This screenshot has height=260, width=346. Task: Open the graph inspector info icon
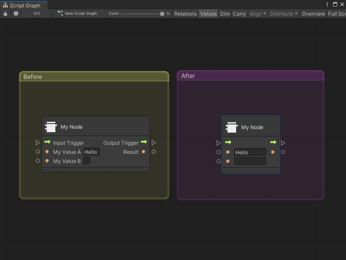coord(16,14)
